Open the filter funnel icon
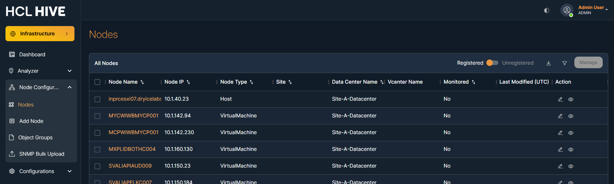 point(565,63)
